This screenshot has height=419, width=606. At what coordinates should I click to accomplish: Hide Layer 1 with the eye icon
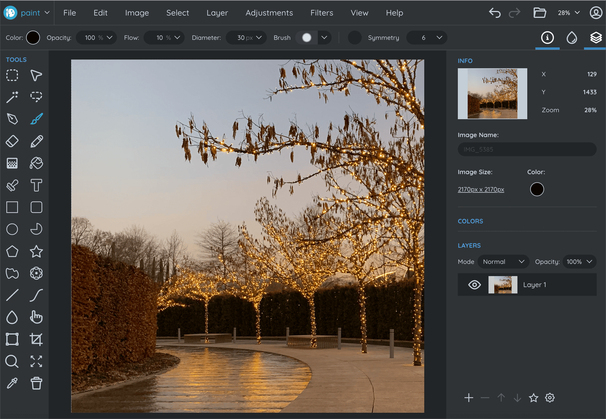[x=474, y=285]
